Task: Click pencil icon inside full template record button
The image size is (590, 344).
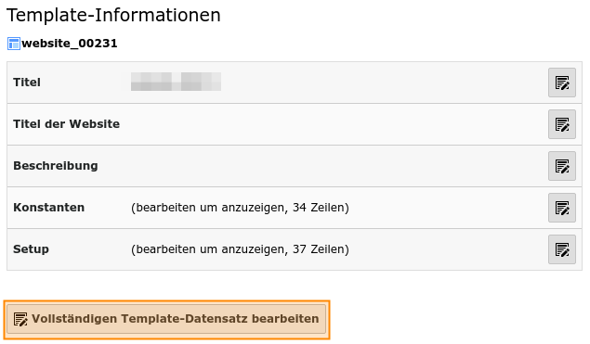Action: coord(20,319)
